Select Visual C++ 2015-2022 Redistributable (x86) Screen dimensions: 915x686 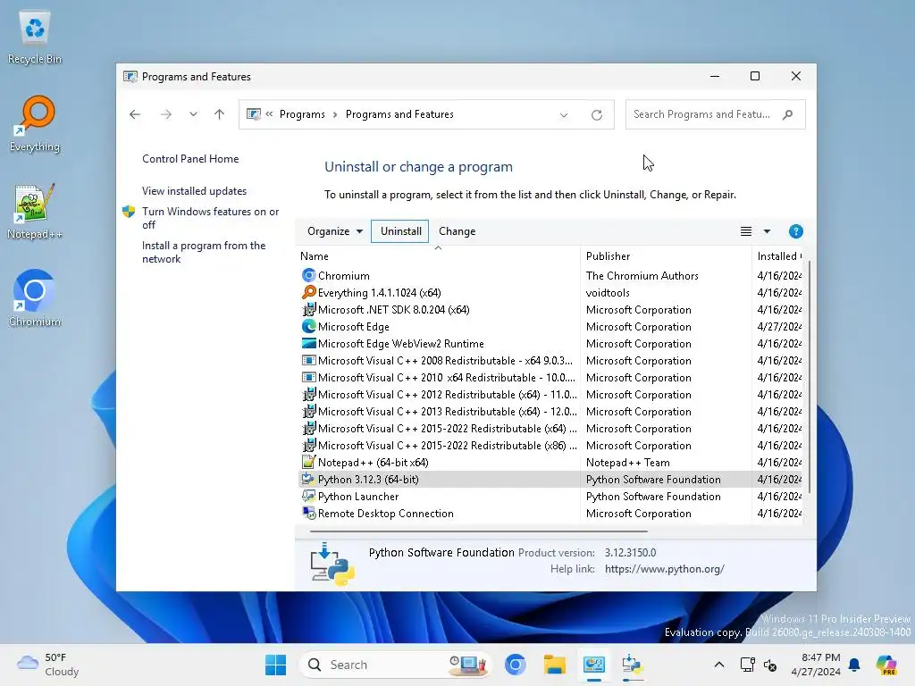[x=550, y=445]
